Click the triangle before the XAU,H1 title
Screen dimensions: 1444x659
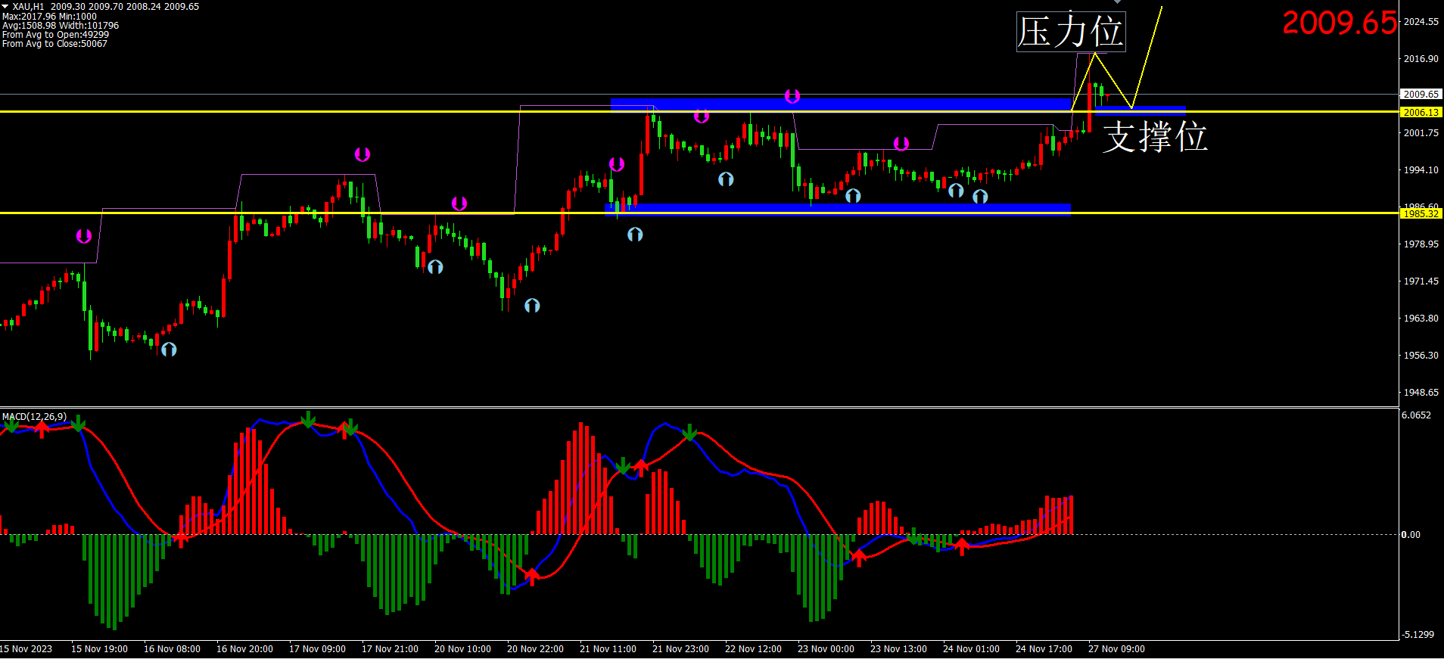(5, 7)
